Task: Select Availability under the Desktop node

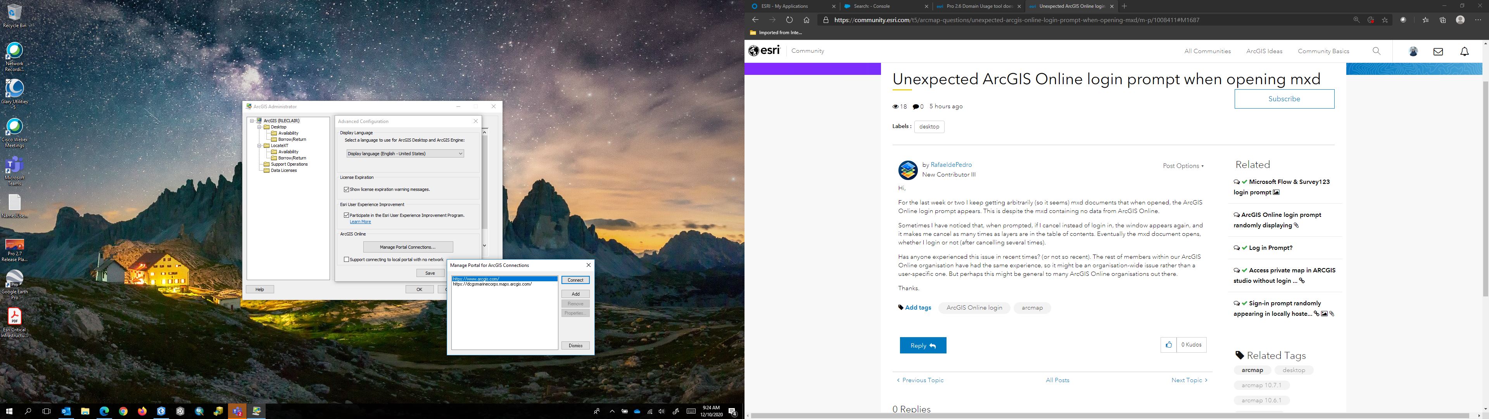Action: point(288,133)
